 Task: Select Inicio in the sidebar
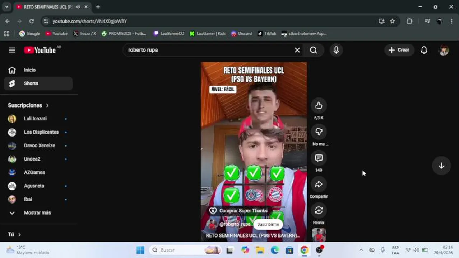coord(38,70)
